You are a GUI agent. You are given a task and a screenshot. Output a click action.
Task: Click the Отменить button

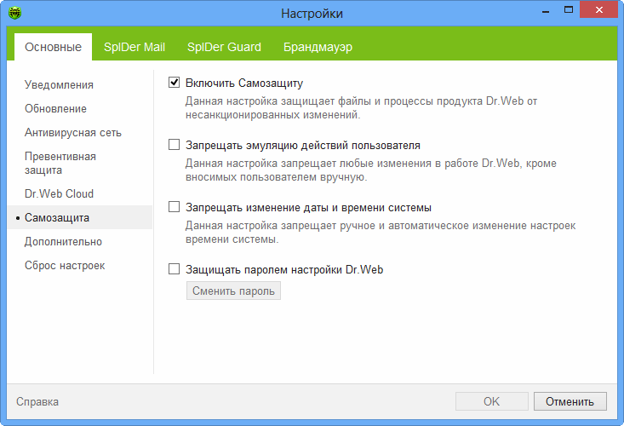570,401
